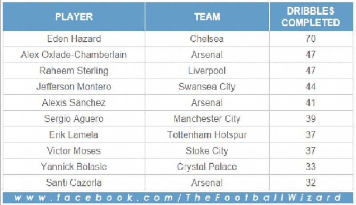Click the Yannick Bolasie player cell

[x=74, y=167]
